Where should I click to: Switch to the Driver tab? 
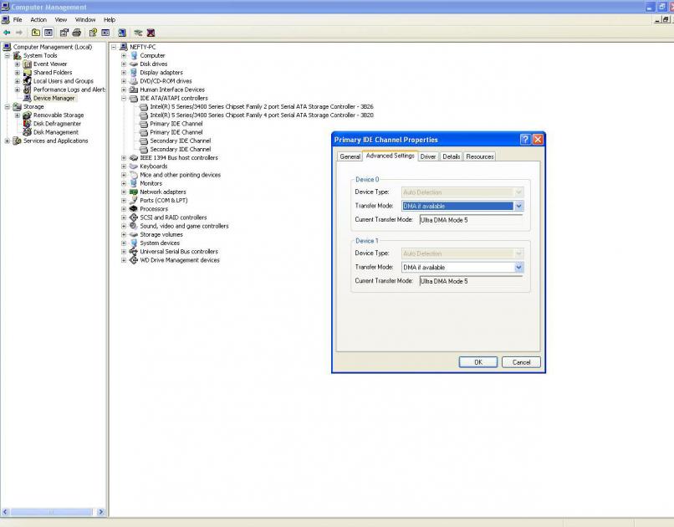428,156
